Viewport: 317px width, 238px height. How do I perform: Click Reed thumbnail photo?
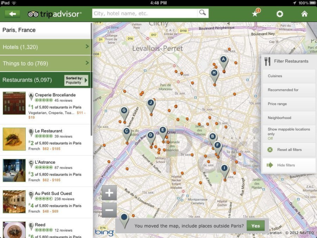(14, 230)
